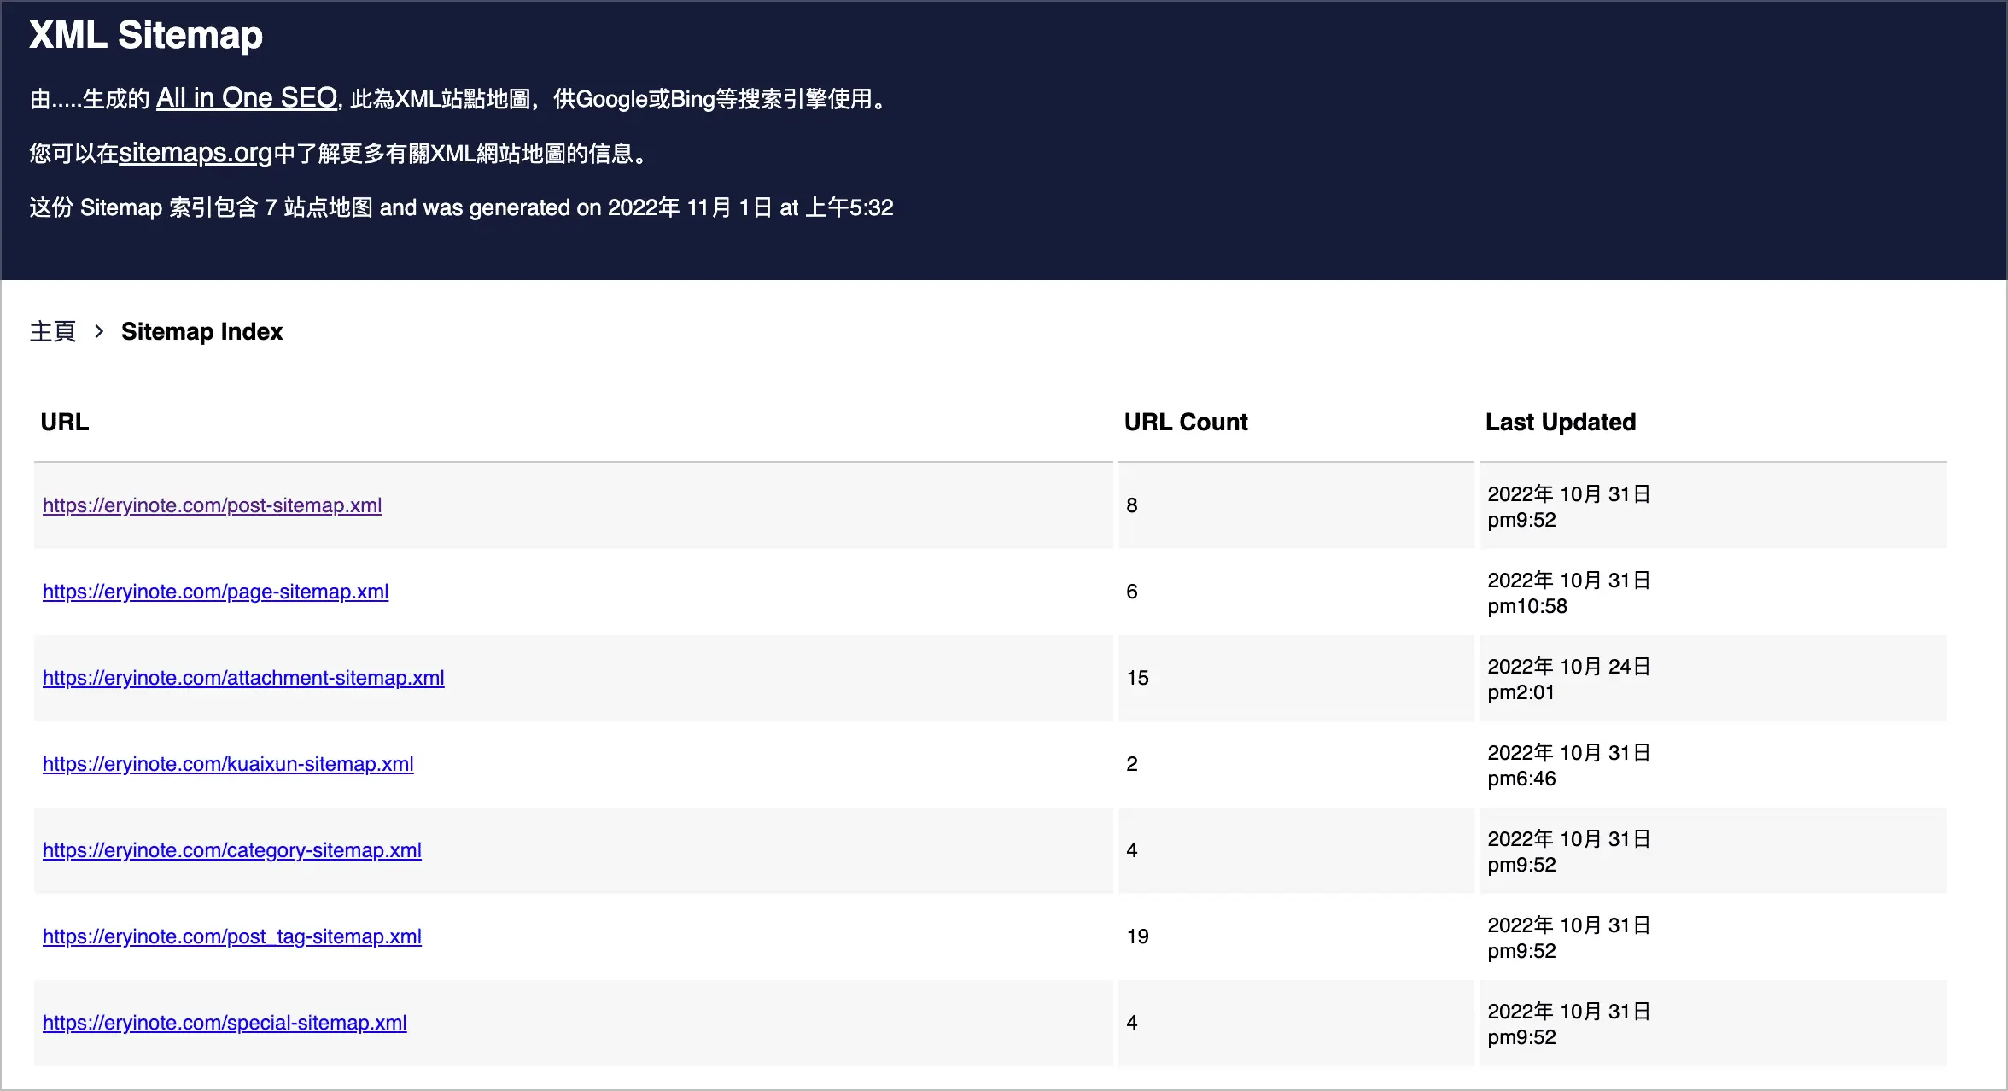
Task: Open the special-sitemap.xml link
Action: coord(225,1023)
